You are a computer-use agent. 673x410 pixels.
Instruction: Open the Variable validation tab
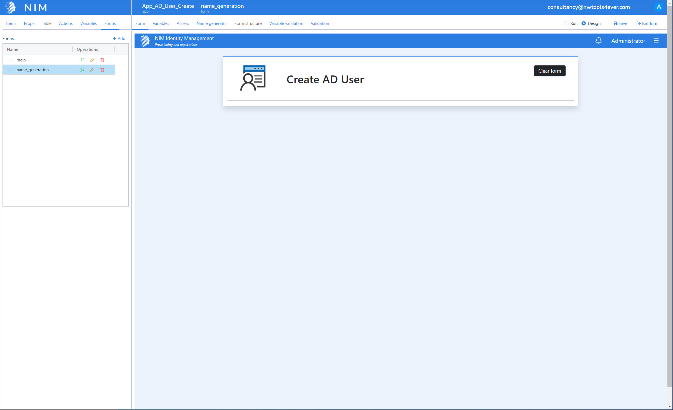tap(286, 23)
